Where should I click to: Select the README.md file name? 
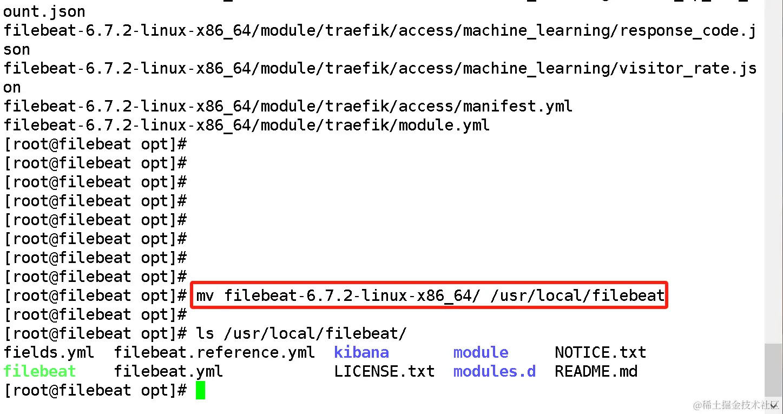(x=596, y=371)
